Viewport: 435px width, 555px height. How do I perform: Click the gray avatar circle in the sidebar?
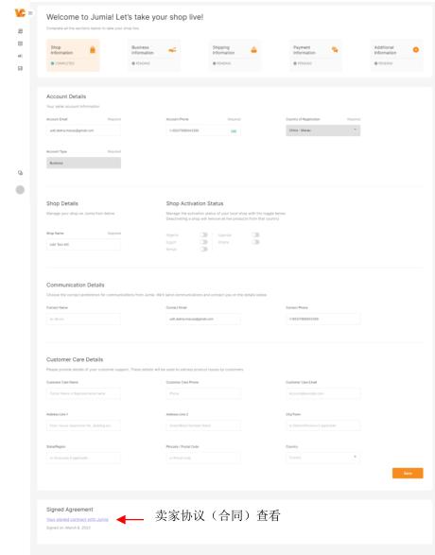[20, 190]
